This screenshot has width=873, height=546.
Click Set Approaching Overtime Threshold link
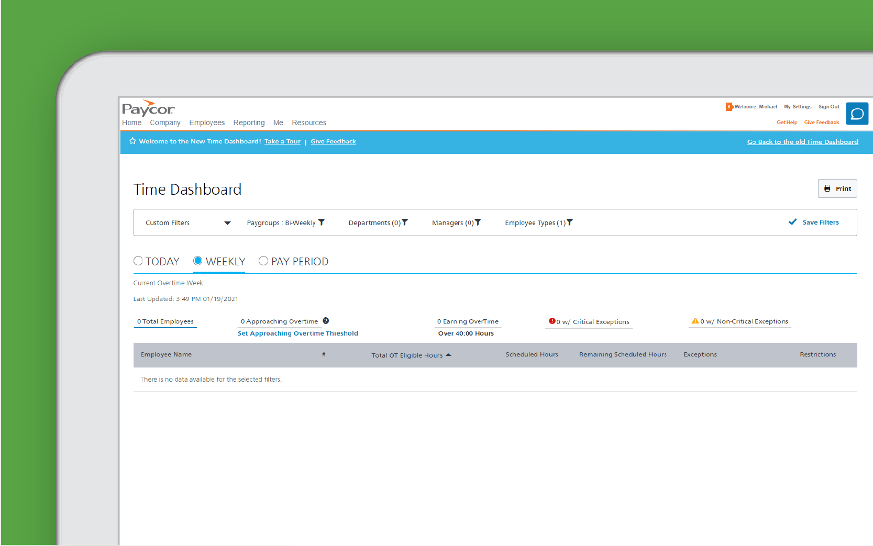[298, 333]
